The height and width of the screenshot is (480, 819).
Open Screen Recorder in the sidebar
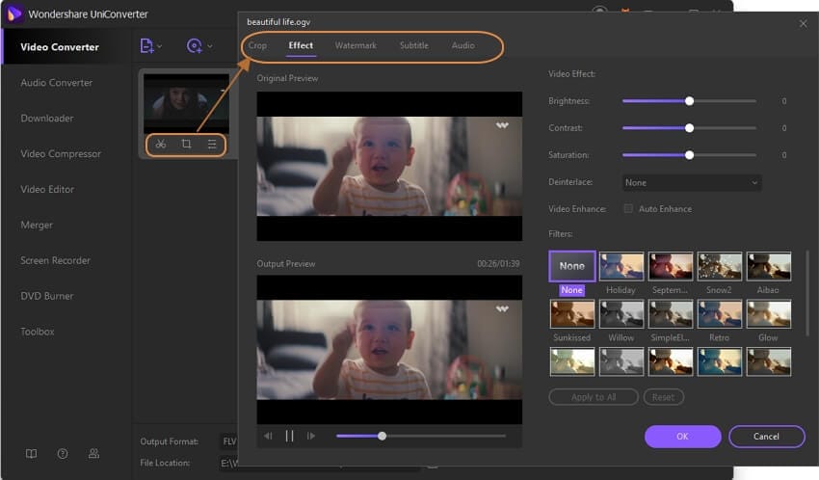click(55, 260)
